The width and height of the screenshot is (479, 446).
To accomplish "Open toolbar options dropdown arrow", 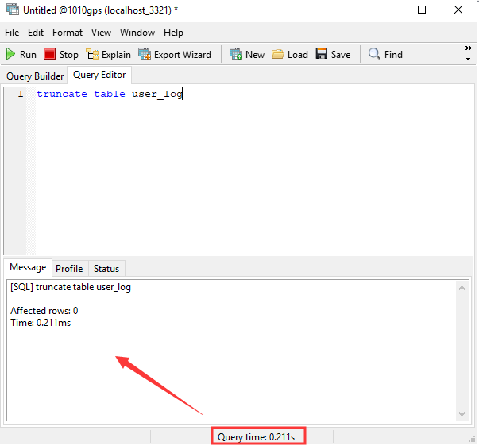I will click(x=469, y=60).
